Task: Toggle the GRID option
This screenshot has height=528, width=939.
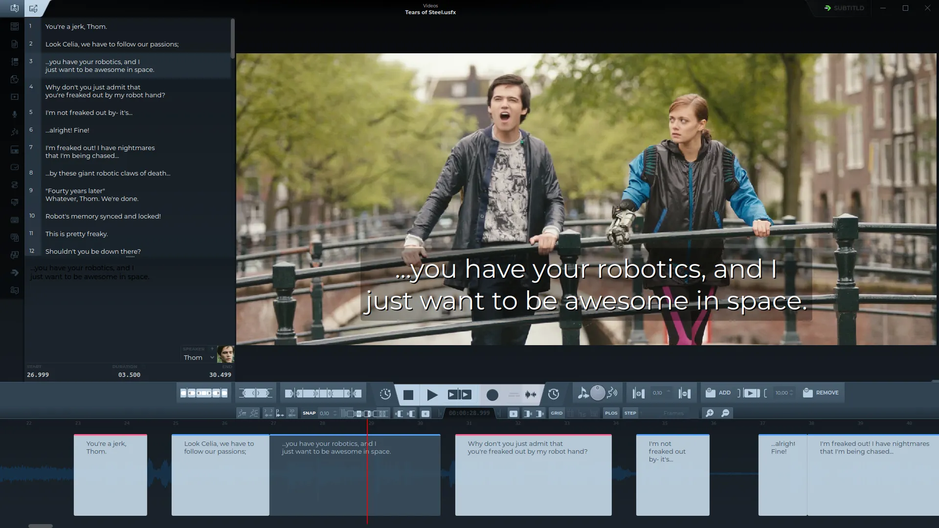Action: (557, 413)
